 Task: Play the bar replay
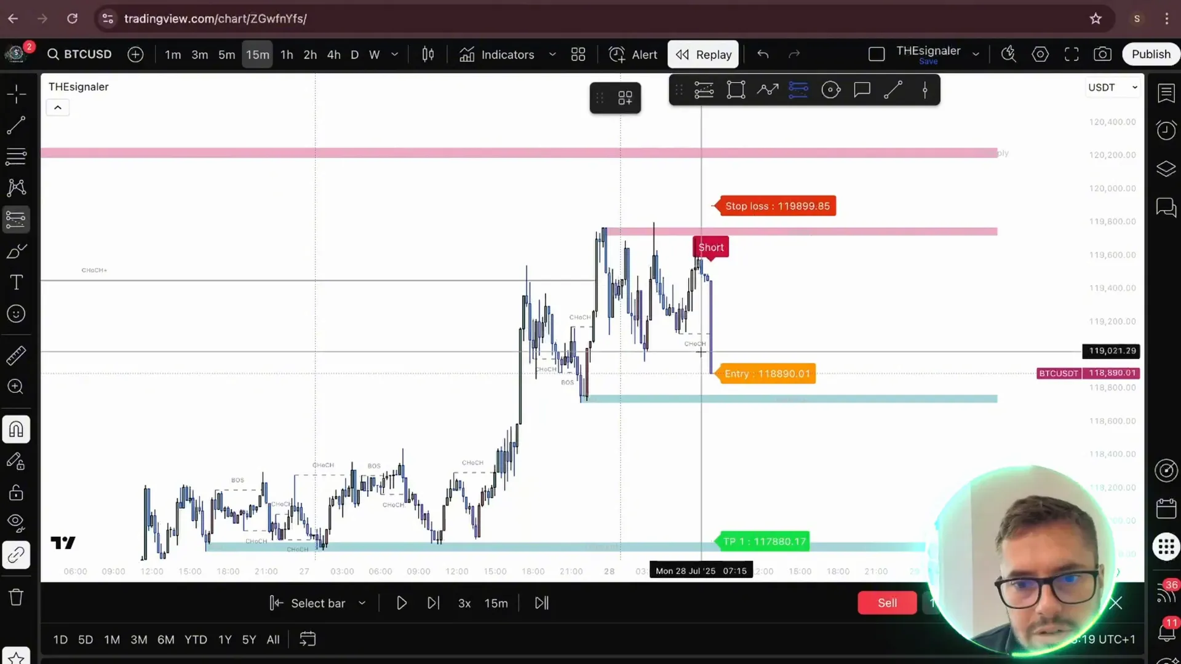pyautogui.click(x=402, y=603)
